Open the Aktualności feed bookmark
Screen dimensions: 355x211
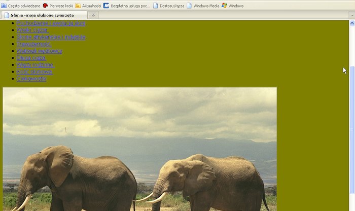[x=88, y=6]
